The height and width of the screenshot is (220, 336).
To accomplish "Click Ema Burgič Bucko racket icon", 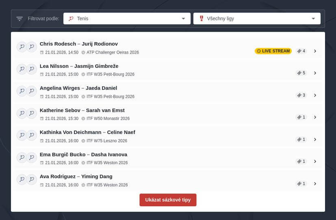I will tap(22, 157).
